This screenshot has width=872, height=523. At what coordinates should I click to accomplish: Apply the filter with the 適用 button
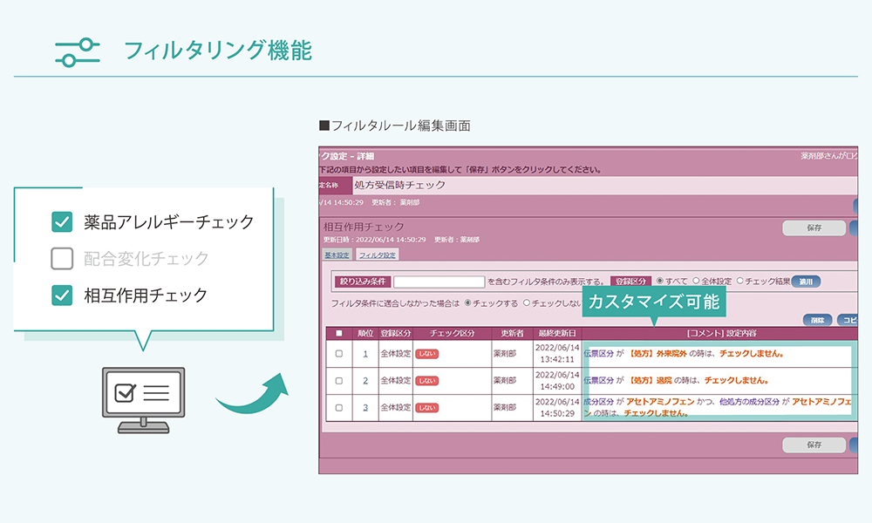point(806,282)
